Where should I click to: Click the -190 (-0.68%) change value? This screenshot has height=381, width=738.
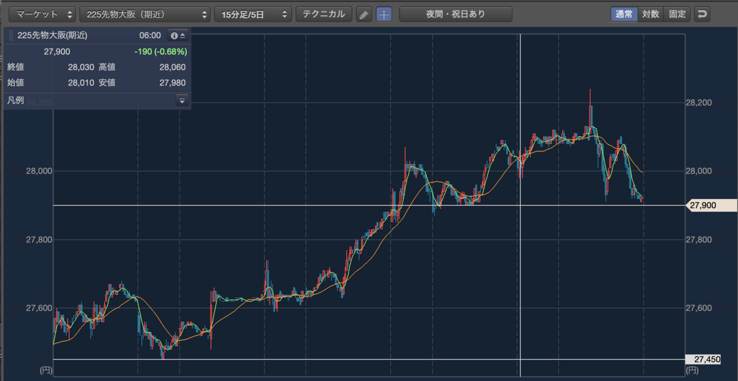(x=161, y=52)
